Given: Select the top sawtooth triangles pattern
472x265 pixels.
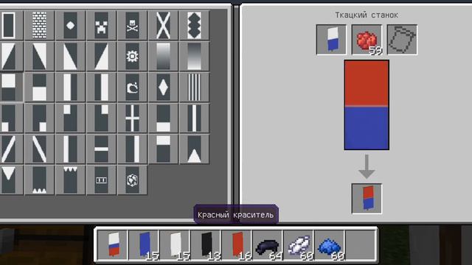Looking at the screenshot, I should tap(71, 180).
